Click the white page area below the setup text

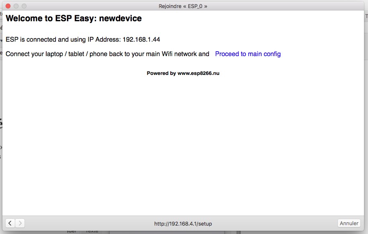pyautogui.click(x=184, y=140)
